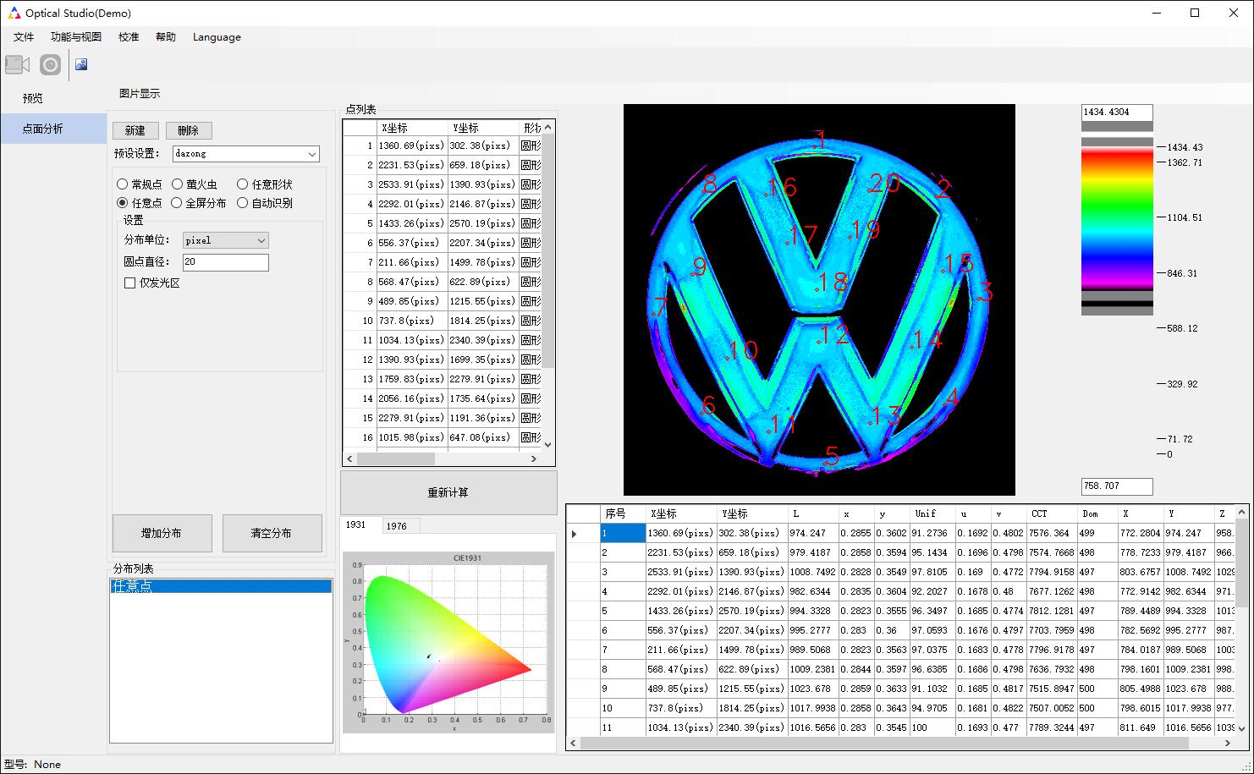Click results table horizontal scroll left arrow
Screen dimensions: 1254x774
point(574,743)
